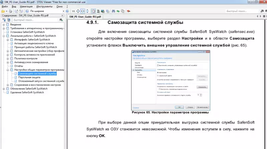
Task: Open the Вид menu
Action: click(14, 6)
